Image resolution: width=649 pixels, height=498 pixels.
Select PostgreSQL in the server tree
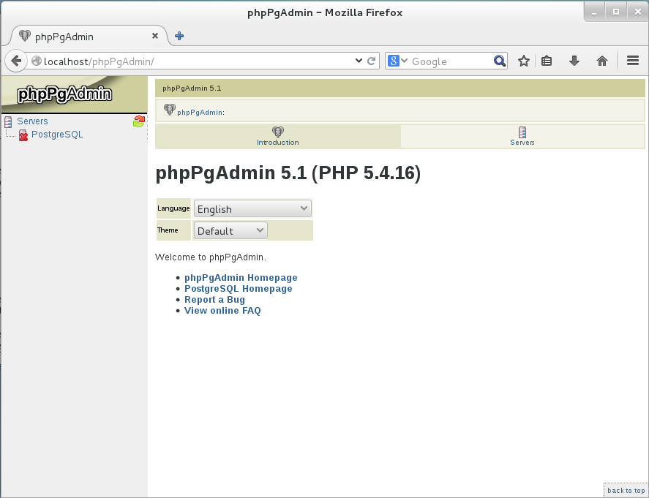click(57, 135)
